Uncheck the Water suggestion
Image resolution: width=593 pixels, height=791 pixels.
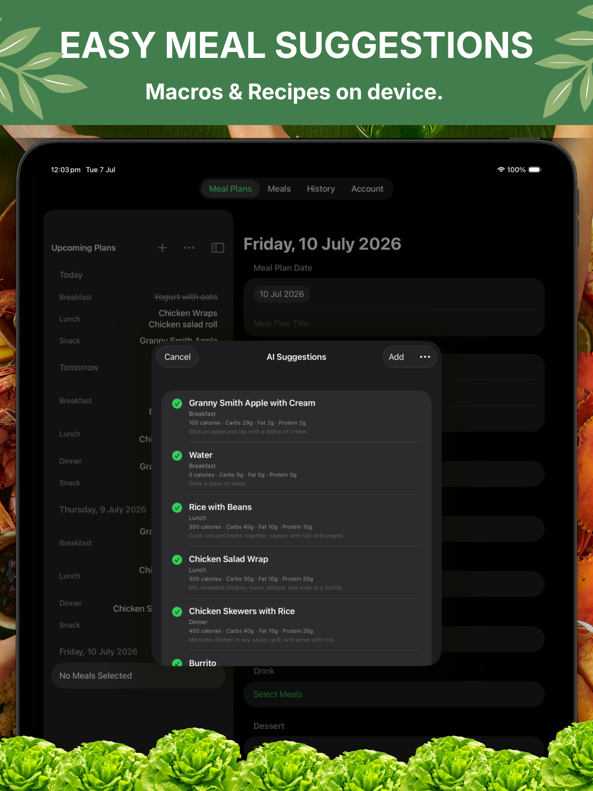[177, 455]
